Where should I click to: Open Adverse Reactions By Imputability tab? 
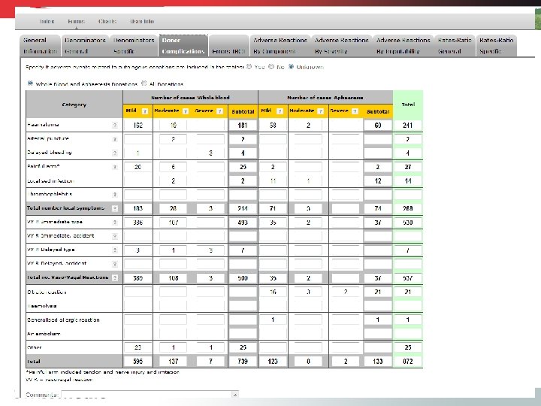click(403, 46)
